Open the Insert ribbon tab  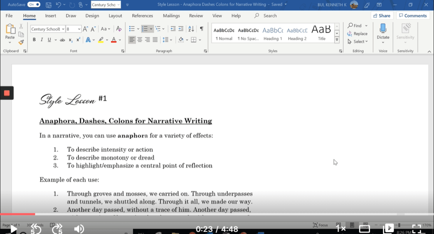50,16
